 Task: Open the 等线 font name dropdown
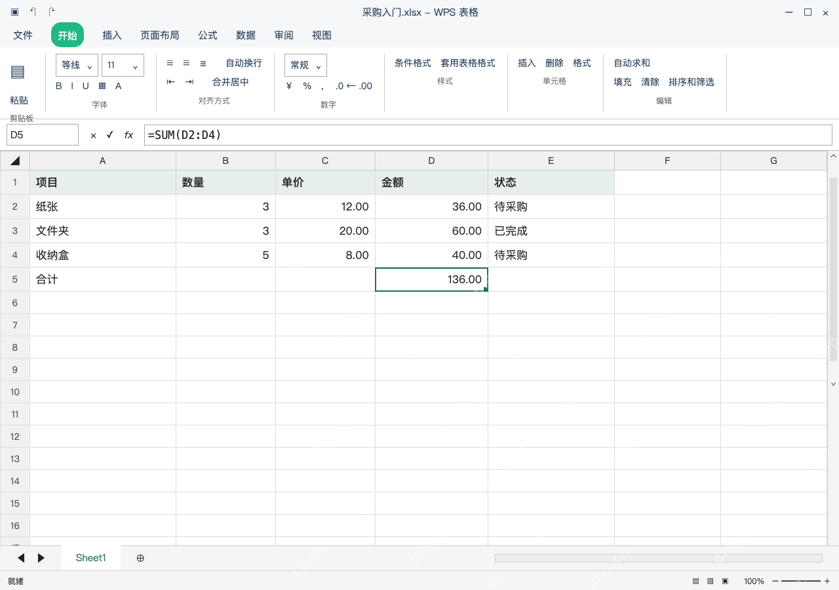pyautogui.click(x=77, y=65)
